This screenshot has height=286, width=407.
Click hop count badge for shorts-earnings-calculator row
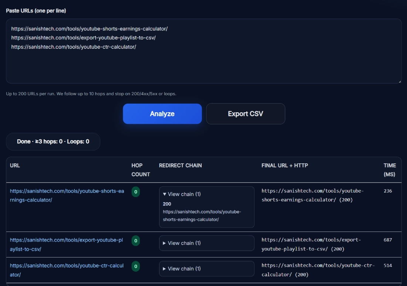click(136, 192)
